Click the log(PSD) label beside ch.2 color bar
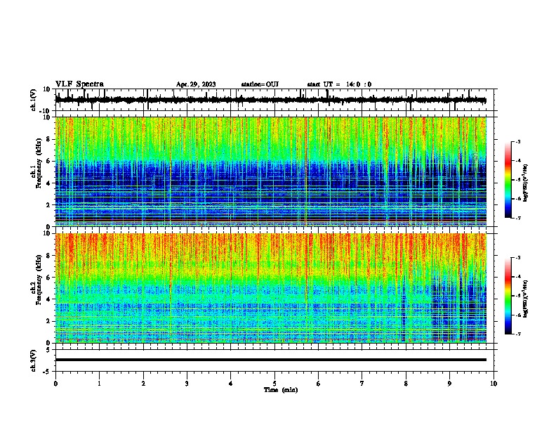 pos(526,299)
